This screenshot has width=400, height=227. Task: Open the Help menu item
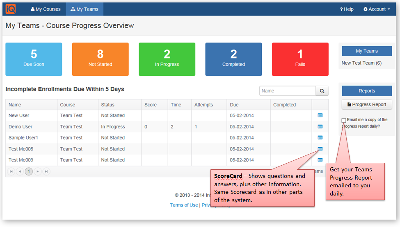pos(347,9)
